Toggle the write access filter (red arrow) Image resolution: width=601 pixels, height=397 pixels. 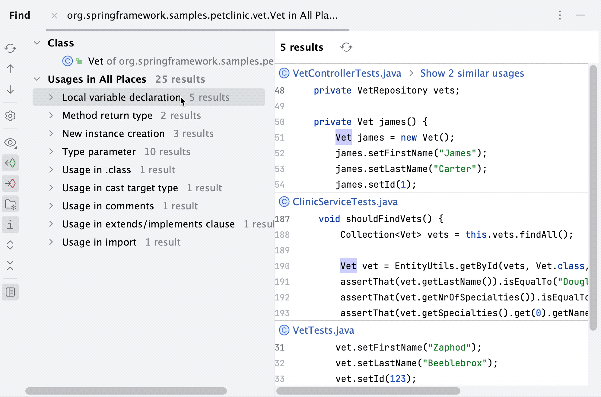pos(11,183)
